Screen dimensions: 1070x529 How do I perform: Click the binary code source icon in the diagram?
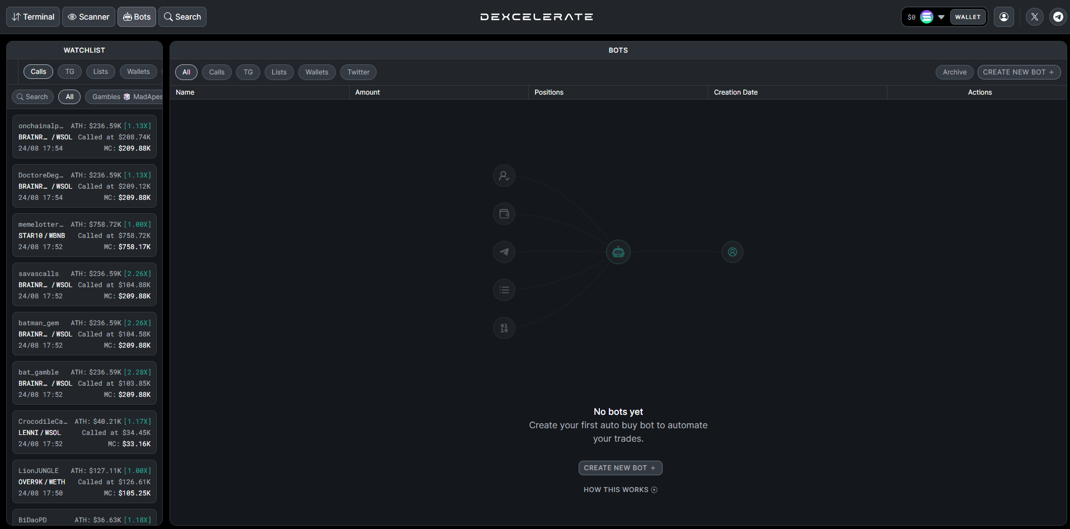504,327
